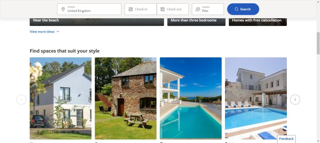Click the Where United Kingdom field
This screenshot has width=320, height=143.
[x=89, y=9]
